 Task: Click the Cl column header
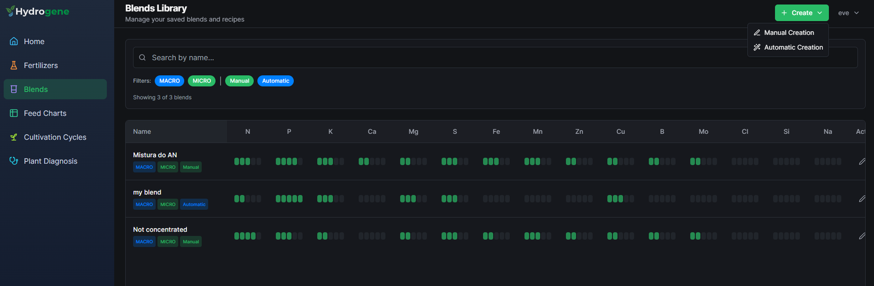[745, 132]
